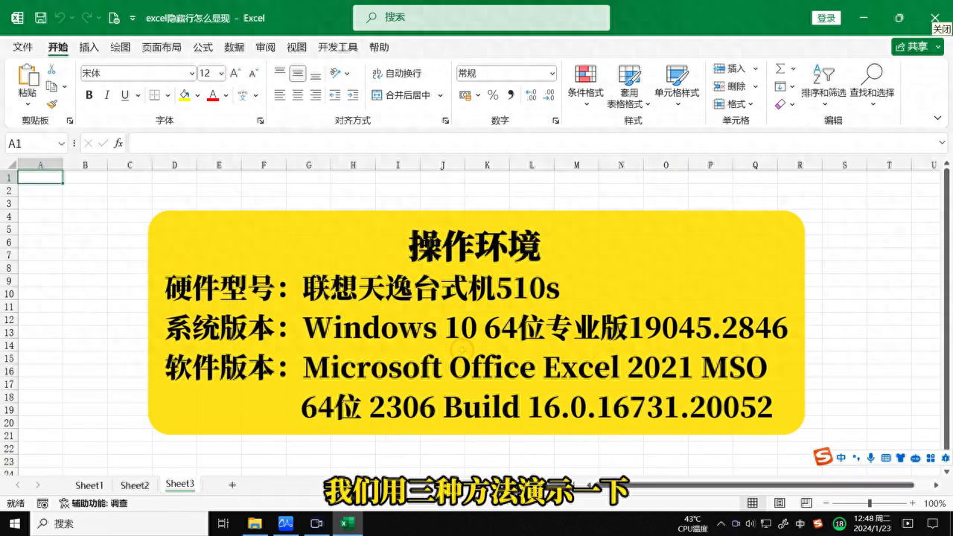
Task: Select the Format Painter brush
Action: point(51,104)
